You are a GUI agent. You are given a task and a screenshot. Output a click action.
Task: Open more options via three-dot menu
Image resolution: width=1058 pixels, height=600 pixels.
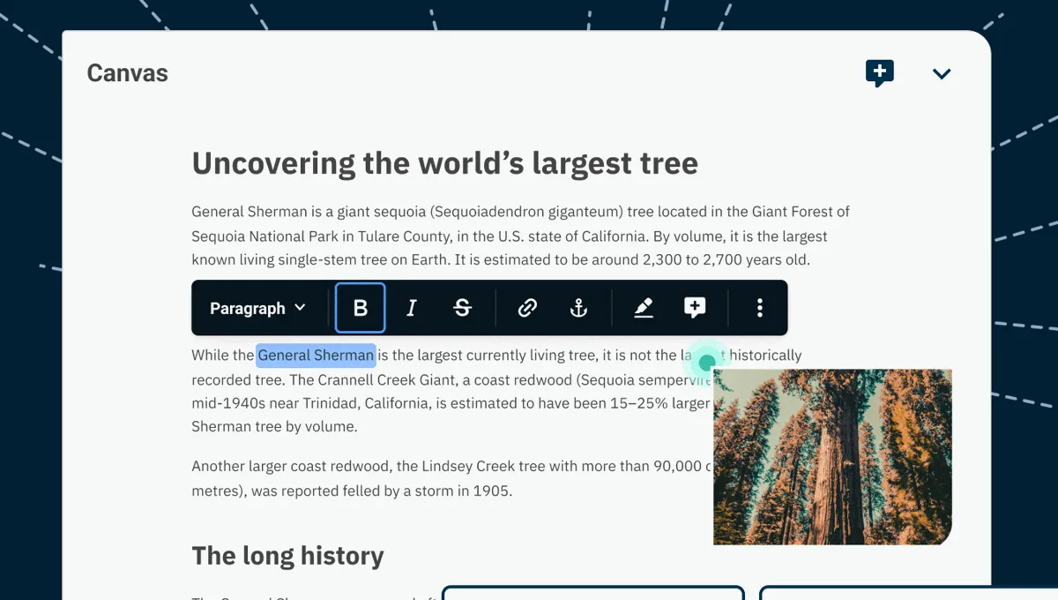click(x=759, y=308)
